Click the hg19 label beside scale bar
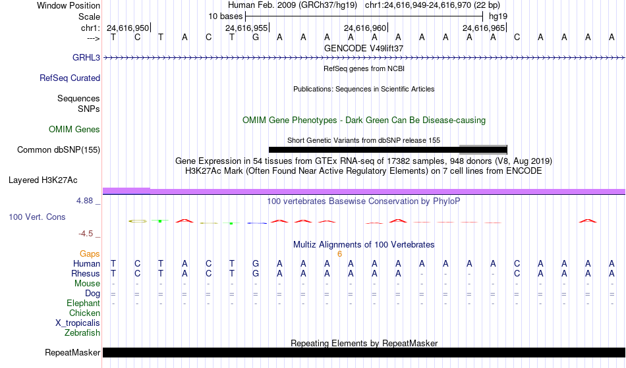626x368 pixels. click(498, 16)
